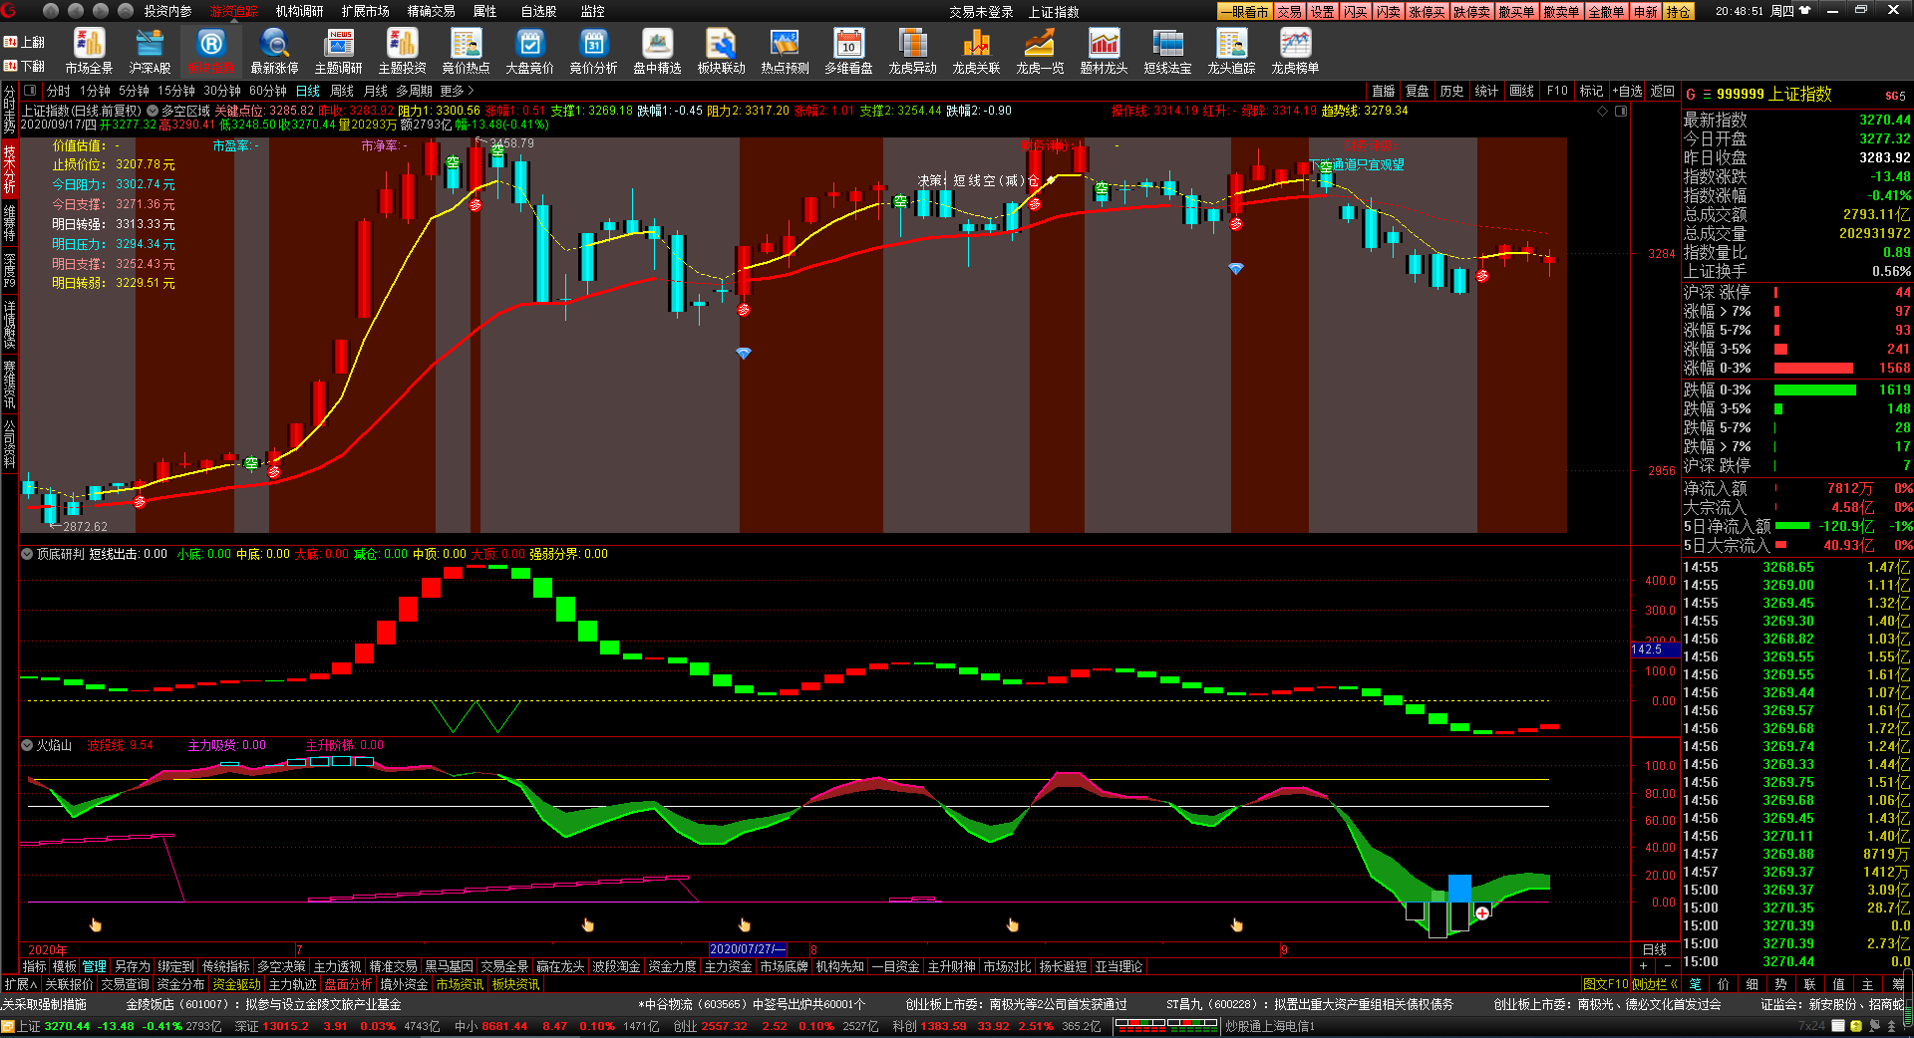Viewport: 1914px width, 1038px height.
Task: Click the 涨停买 trade button
Action: pos(1427,11)
